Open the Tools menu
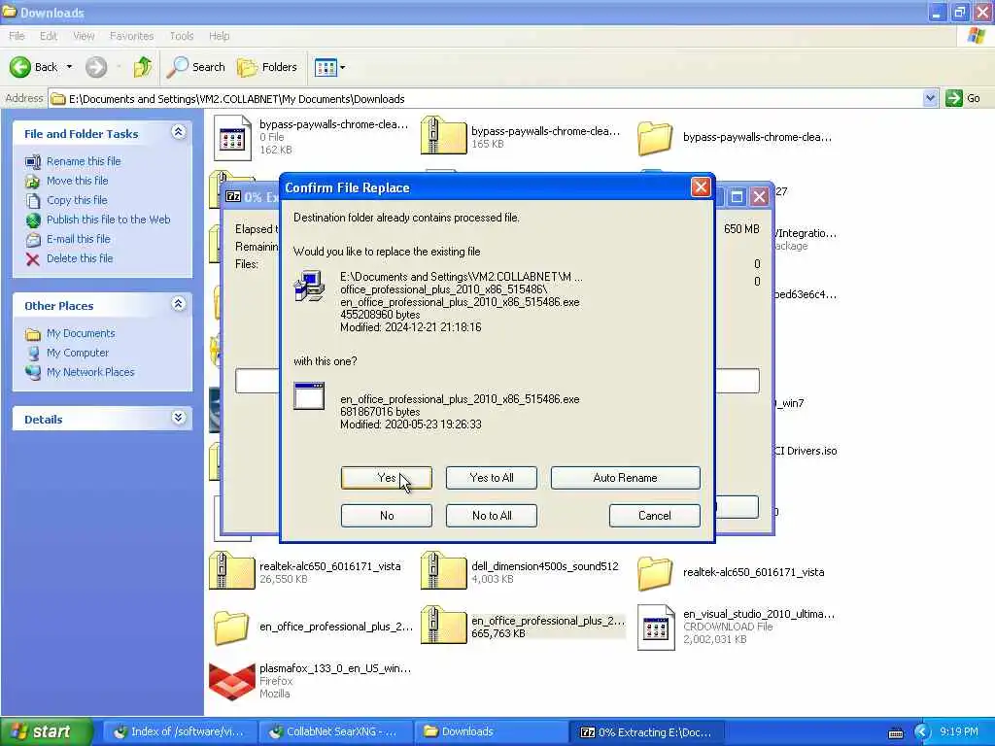Screen dimensions: 995x746 (x=182, y=36)
